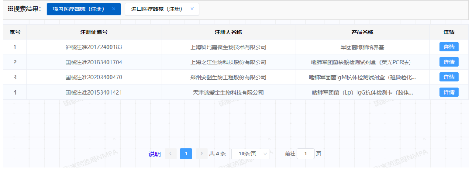Click the 序号 column header
This screenshot has height=169, width=472.
15,32
